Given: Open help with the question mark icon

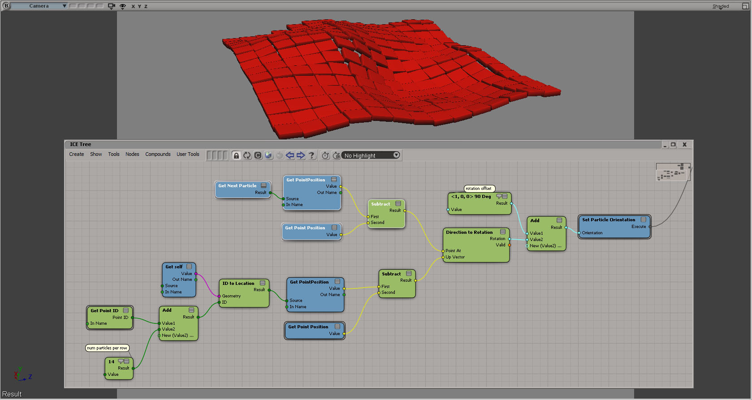Looking at the screenshot, I should pyautogui.click(x=311, y=155).
